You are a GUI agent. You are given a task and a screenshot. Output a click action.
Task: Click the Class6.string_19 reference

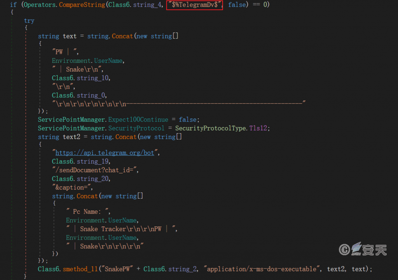80,161
